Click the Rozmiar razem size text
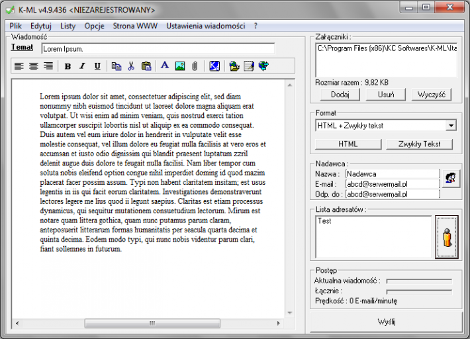This screenshot has height=339, width=470. 352,83
